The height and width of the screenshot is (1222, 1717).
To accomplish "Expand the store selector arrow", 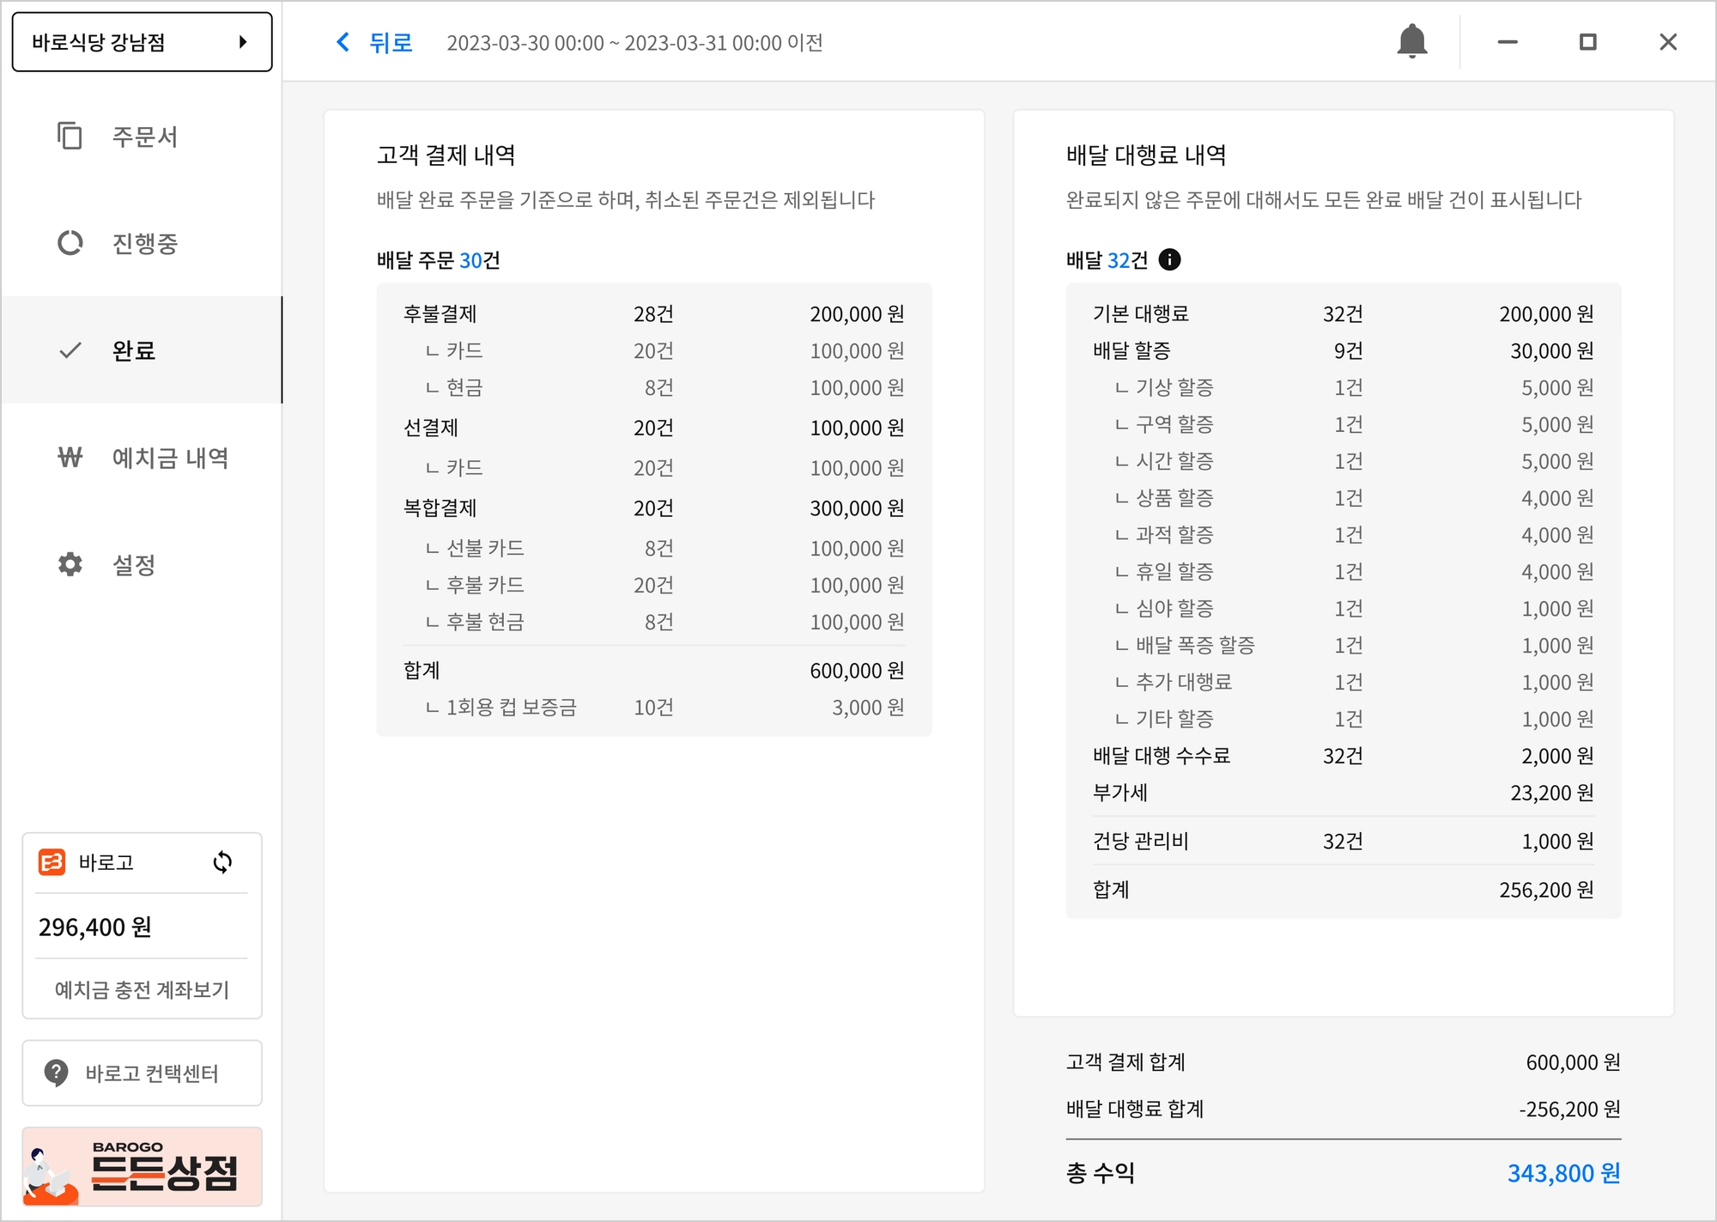I will 243,42.
